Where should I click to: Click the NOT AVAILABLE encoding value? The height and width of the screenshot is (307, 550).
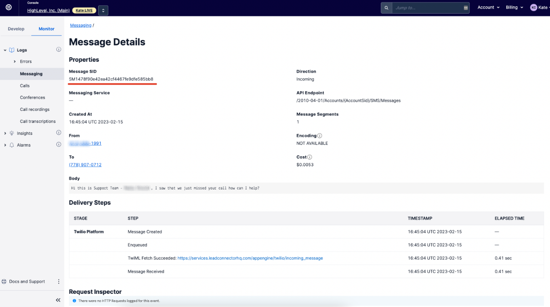pyautogui.click(x=312, y=144)
